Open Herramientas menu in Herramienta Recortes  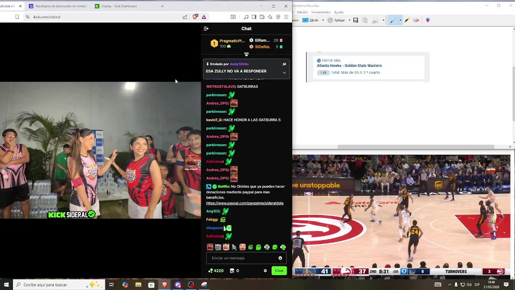[x=321, y=12]
